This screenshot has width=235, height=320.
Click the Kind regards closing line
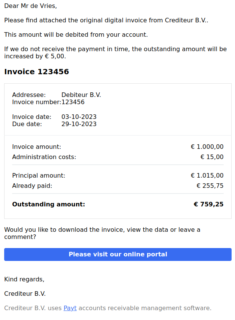24,279
